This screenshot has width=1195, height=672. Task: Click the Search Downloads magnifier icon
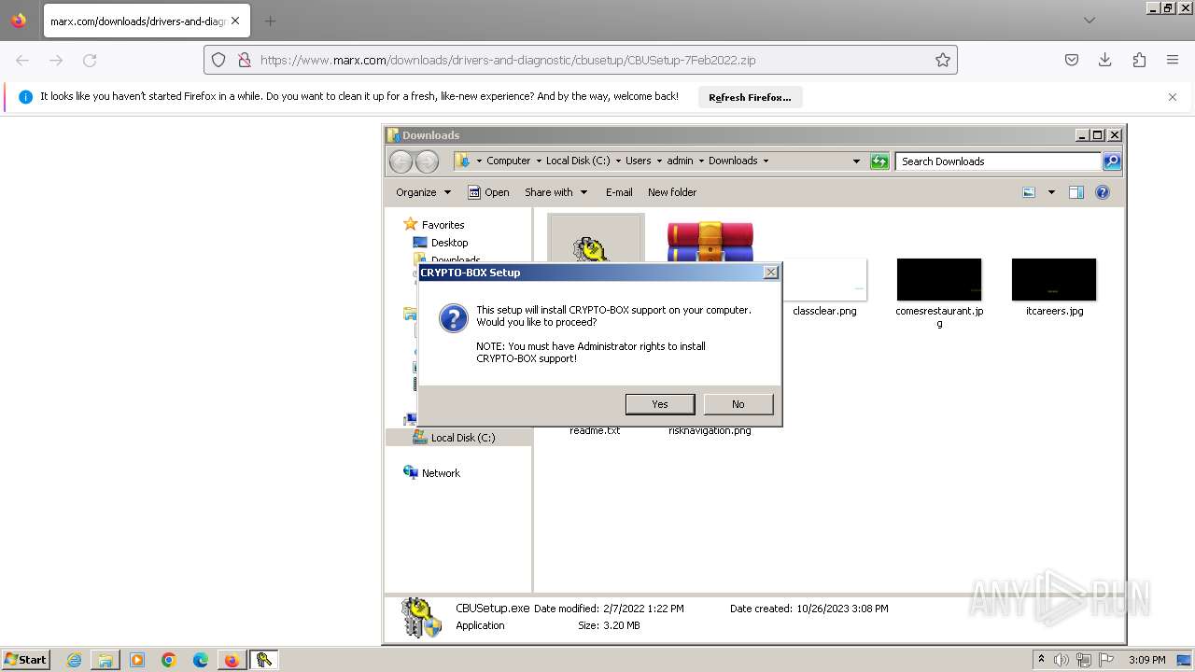pos(1112,161)
